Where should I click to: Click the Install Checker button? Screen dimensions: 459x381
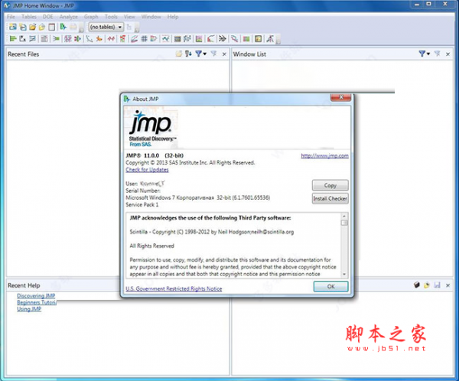click(330, 198)
